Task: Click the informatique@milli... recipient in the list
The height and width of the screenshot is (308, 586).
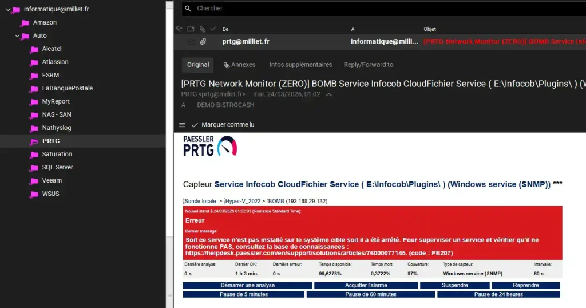Action: 385,41
